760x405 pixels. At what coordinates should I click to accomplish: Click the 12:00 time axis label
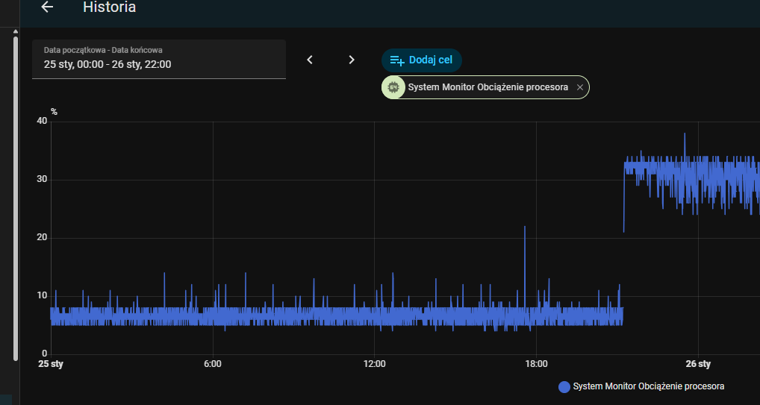[x=374, y=364]
